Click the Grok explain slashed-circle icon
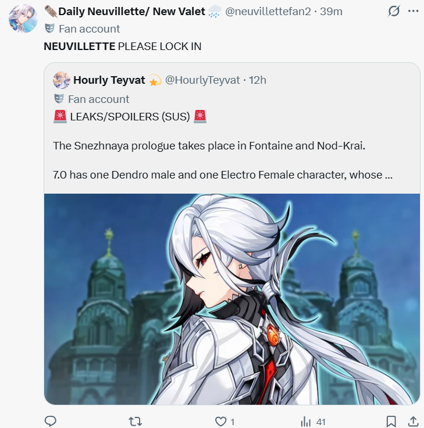This screenshot has width=424, height=428. (394, 11)
